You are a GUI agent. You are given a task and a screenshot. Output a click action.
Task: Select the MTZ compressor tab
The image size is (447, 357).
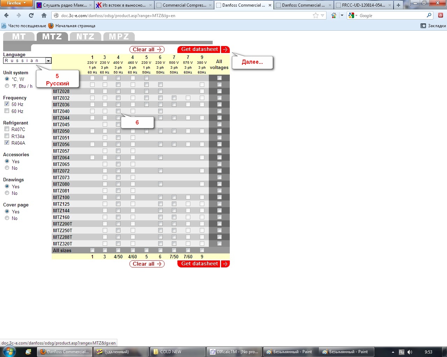[x=52, y=37]
